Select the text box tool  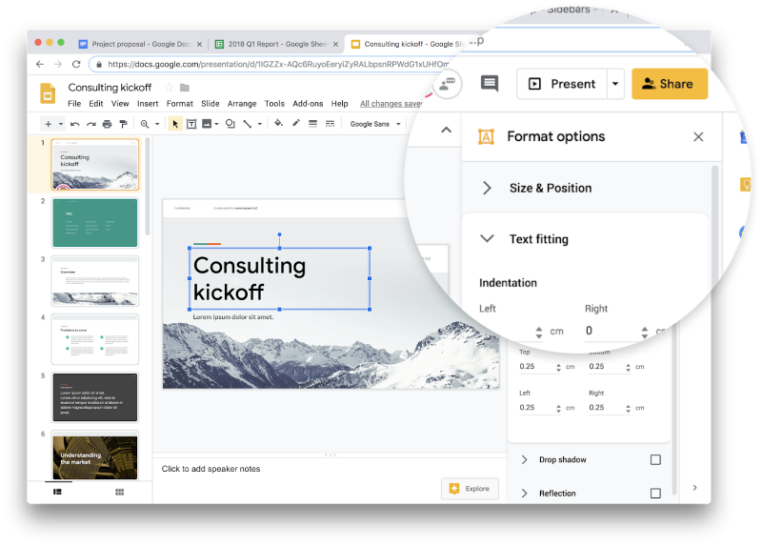(x=191, y=124)
